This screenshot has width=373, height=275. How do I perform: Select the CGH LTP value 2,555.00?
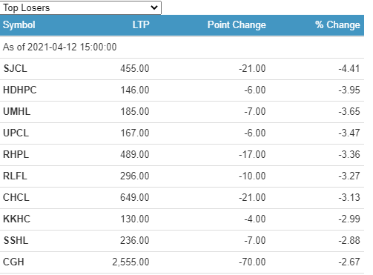[131, 262]
